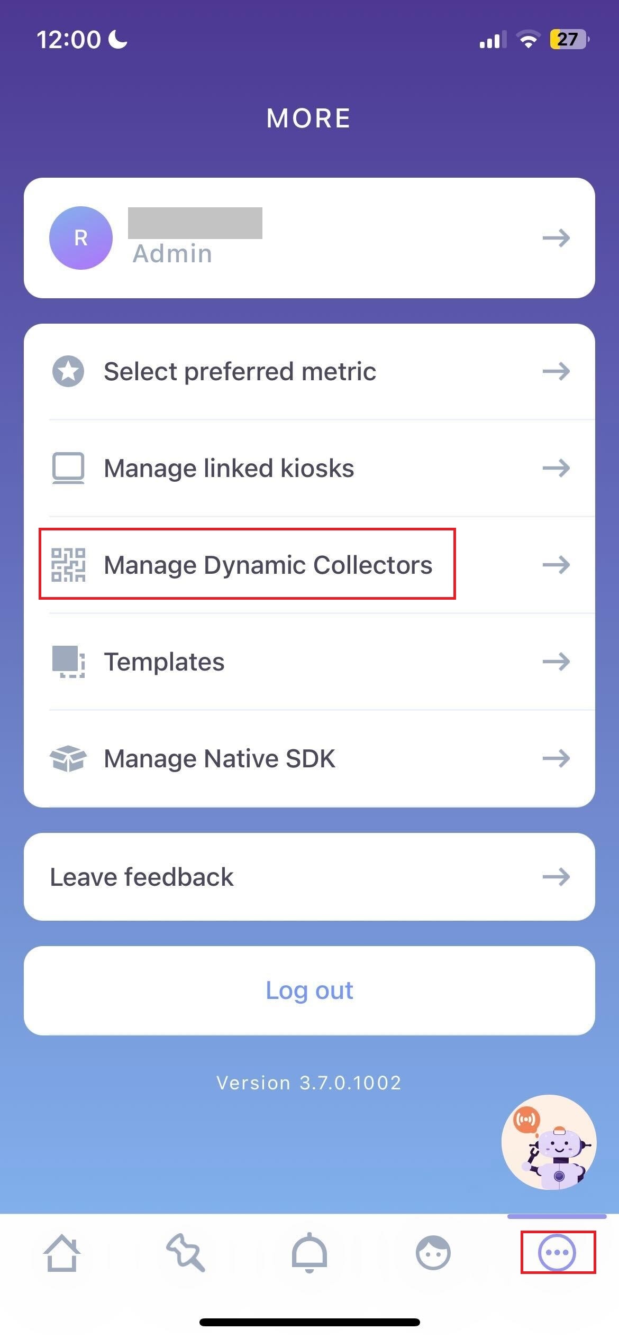This screenshot has width=619, height=1339.
Task: Open Manage Dynamic Collectors
Action: tap(268, 565)
